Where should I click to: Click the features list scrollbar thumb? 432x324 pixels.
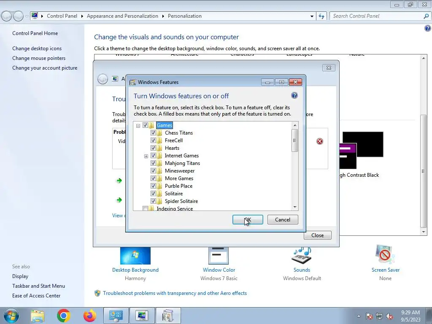tap(294, 140)
